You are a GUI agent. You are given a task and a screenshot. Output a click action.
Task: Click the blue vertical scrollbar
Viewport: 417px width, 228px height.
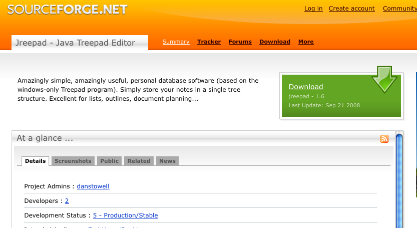tap(399, 181)
